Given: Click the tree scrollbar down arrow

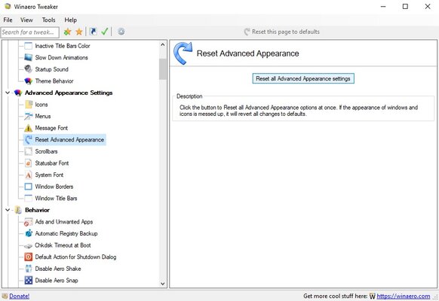Looking at the screenshot, I should (163, 284).
